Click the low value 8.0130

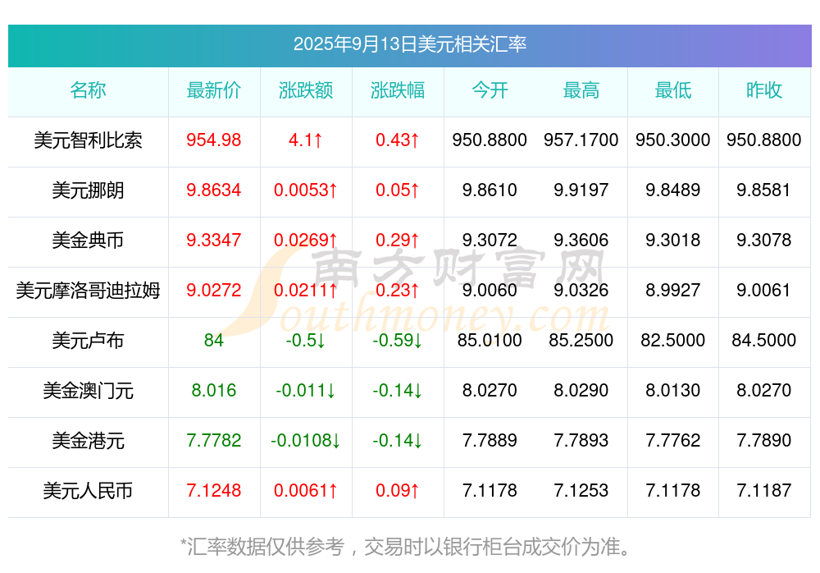[673, 390]
